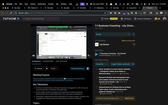Image resolution: width=168 pixels, height=105 pixels.
Task: Mute the video using the speaker icon
Action: (34, 56)
